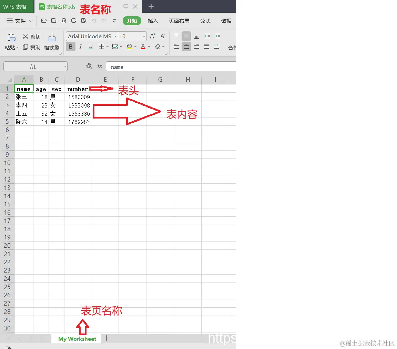This screenshot has width=397, height=349.
Task: Click the Undo arrow icon
Action: click(x=94, y=21)
